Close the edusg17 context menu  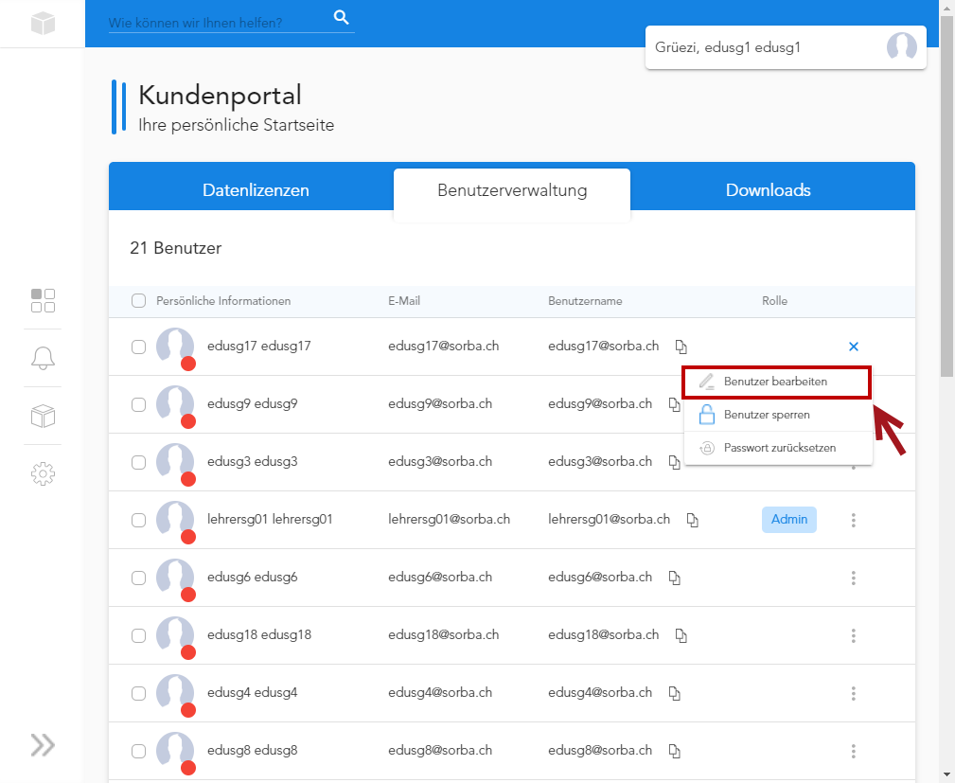pos(854,347)
